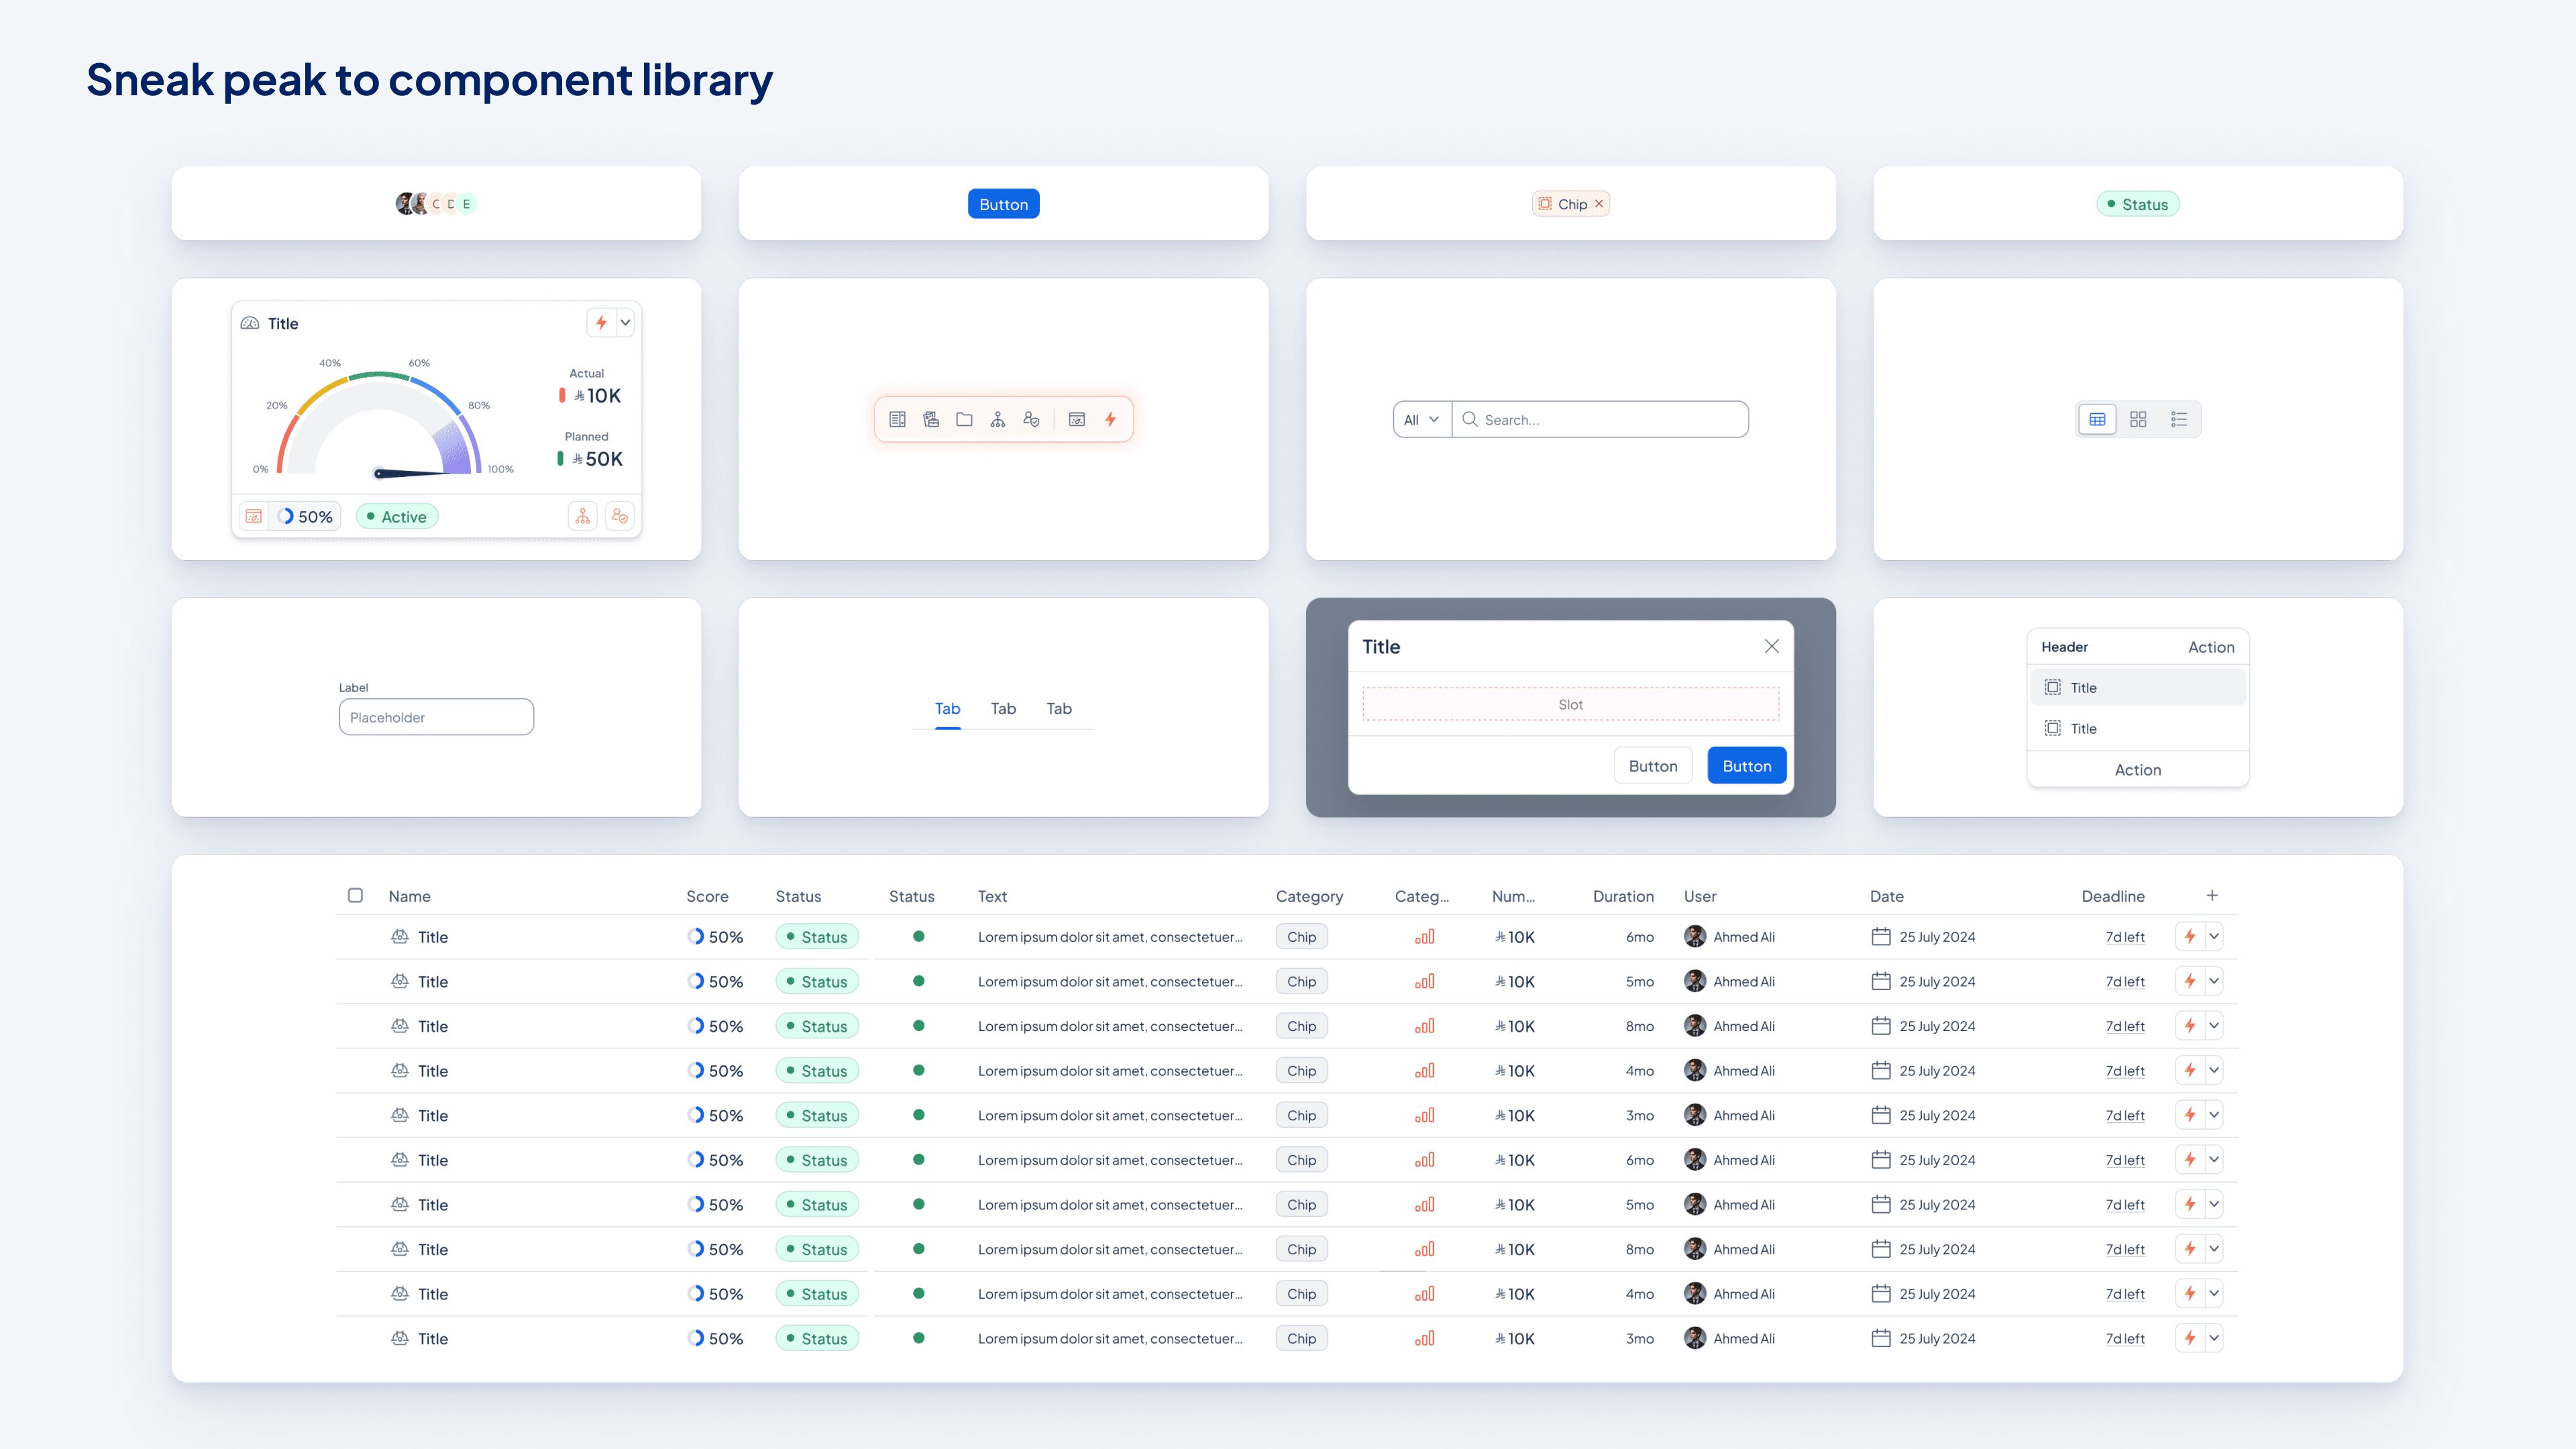Image resolution: width=2576 pixels, height=1449 pixels.
Task: Expand the chevron dropdown in the gauge card header
Action: [625, 323]
